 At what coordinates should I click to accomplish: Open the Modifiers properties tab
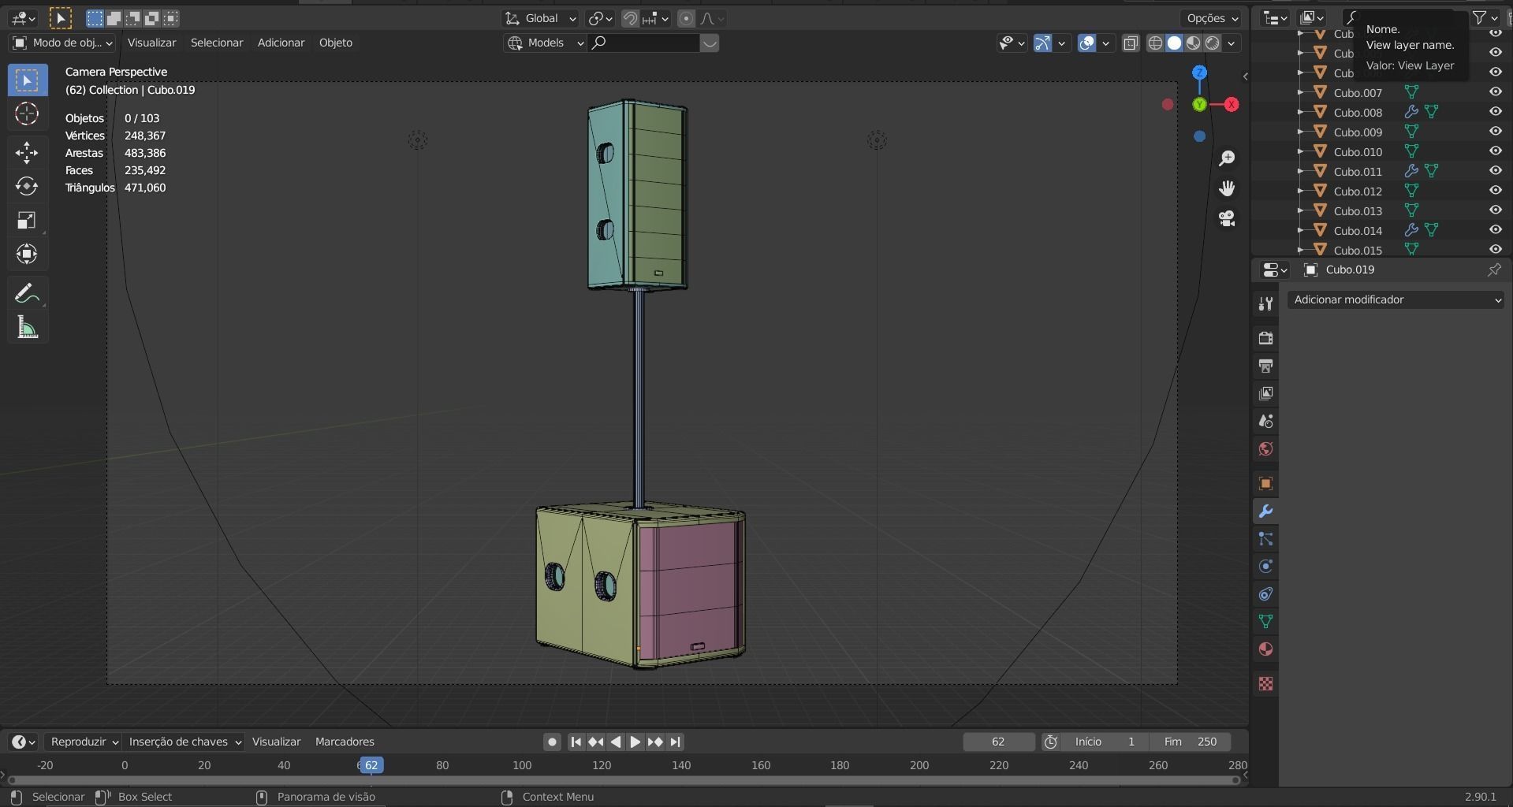[1265, 511]
